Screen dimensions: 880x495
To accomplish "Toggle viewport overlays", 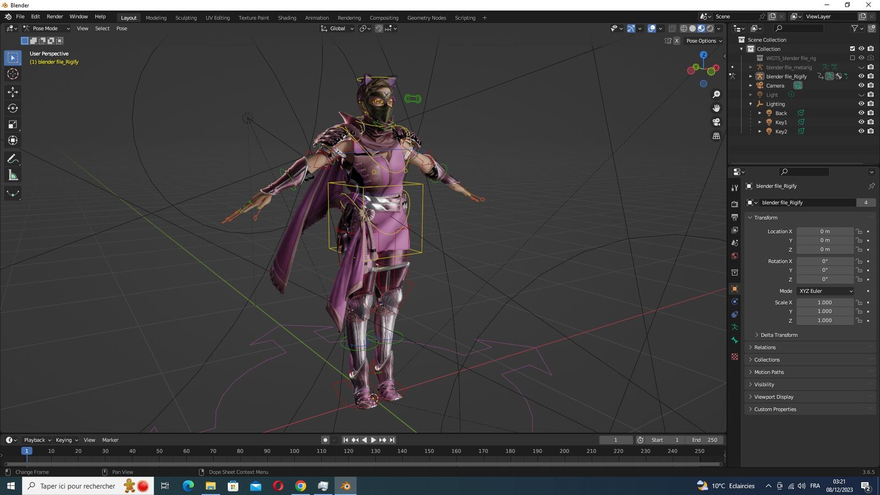I will point(652,29).
